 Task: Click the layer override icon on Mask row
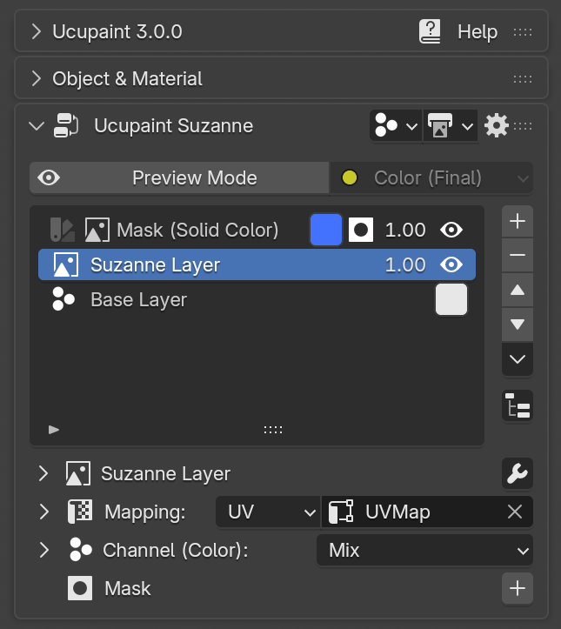coord(62,230)
